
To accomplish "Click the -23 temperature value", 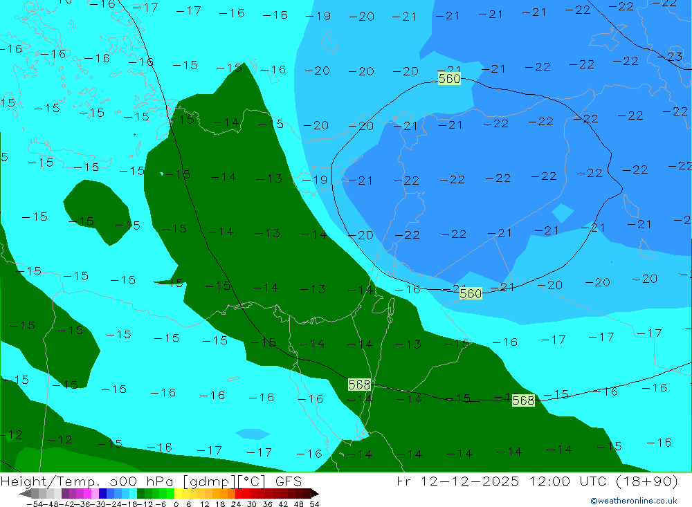I will click(x=670, y=57).
